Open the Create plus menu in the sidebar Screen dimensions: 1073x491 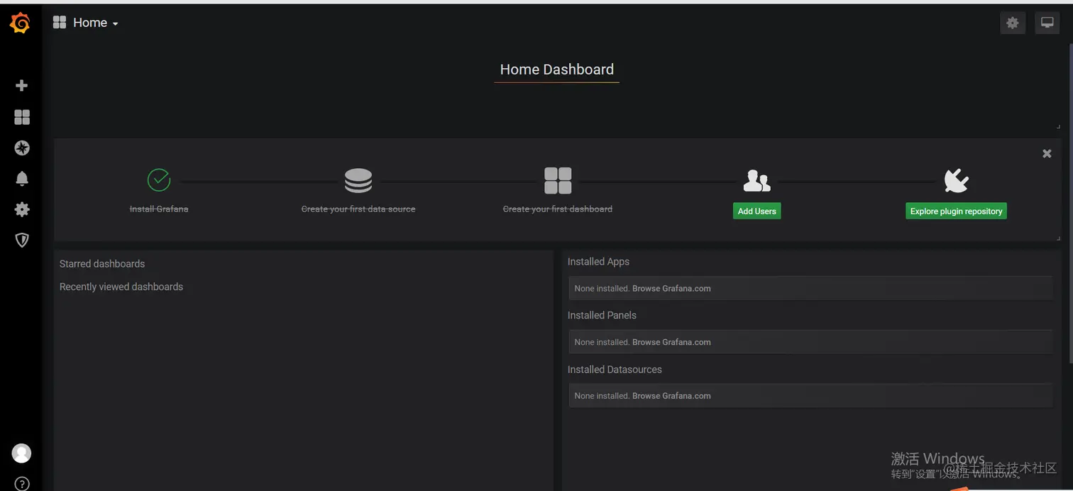(22, 85)
